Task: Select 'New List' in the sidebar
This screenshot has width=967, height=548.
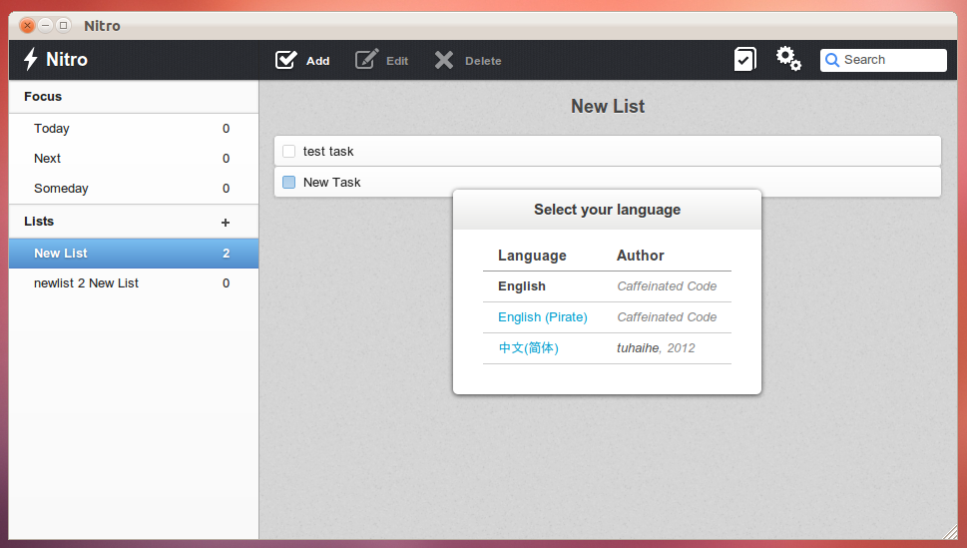Action: pos(133,254)
